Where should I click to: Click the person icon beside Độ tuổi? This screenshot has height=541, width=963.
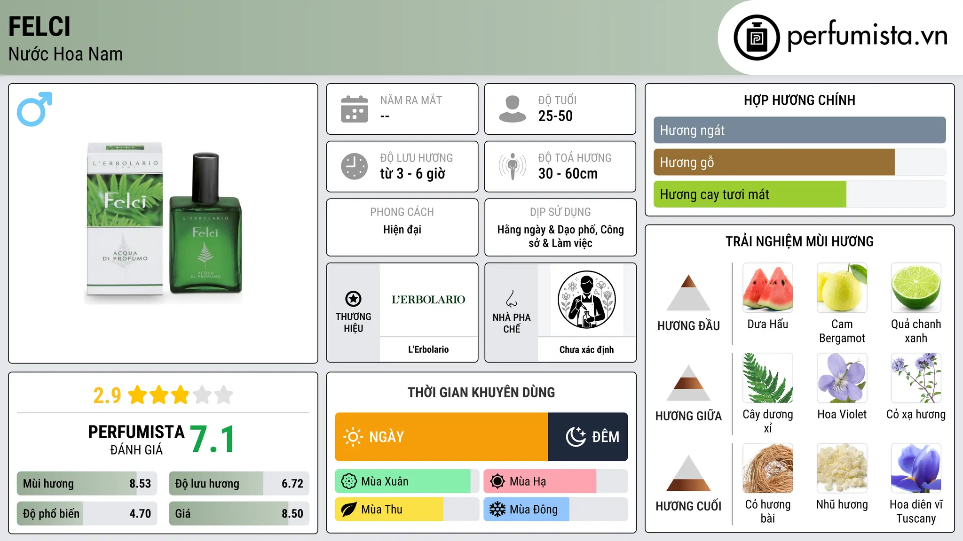[513, 109]
